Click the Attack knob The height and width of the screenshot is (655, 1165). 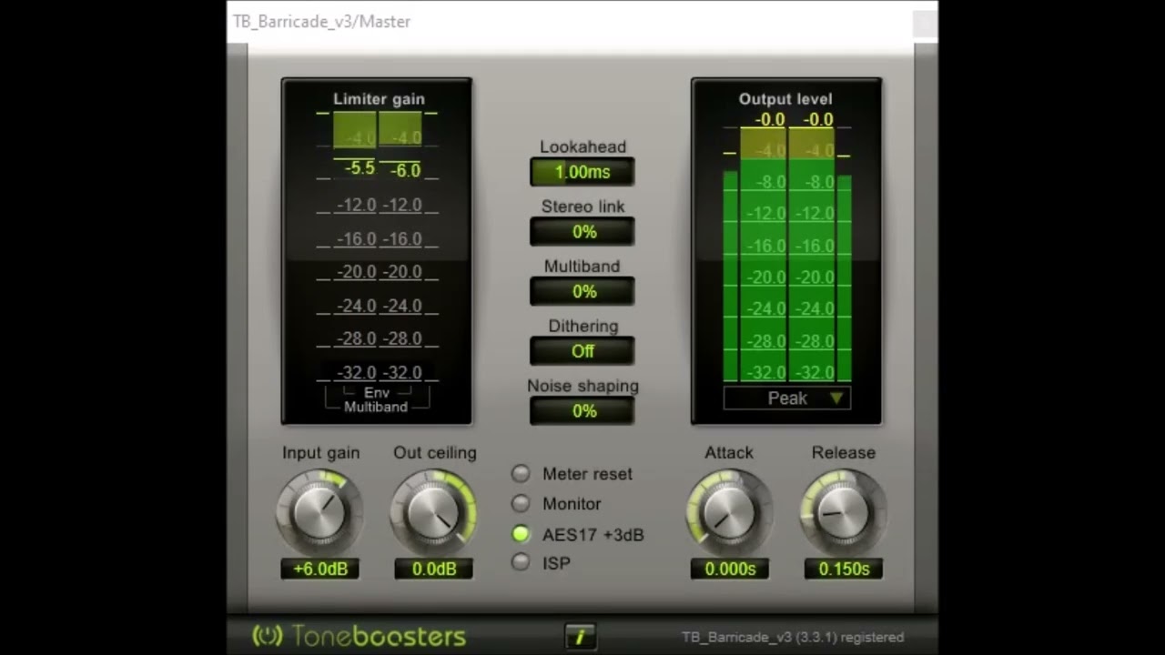[729, 511]
